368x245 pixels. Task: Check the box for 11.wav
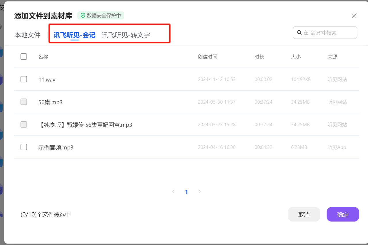point(24,79)
